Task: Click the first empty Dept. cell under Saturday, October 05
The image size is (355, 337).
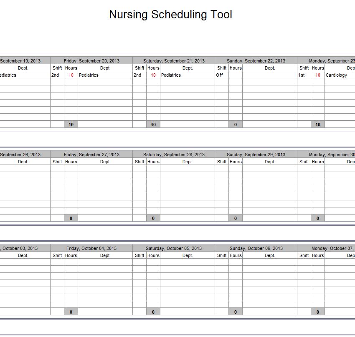Action: click(x=188, y=262)
